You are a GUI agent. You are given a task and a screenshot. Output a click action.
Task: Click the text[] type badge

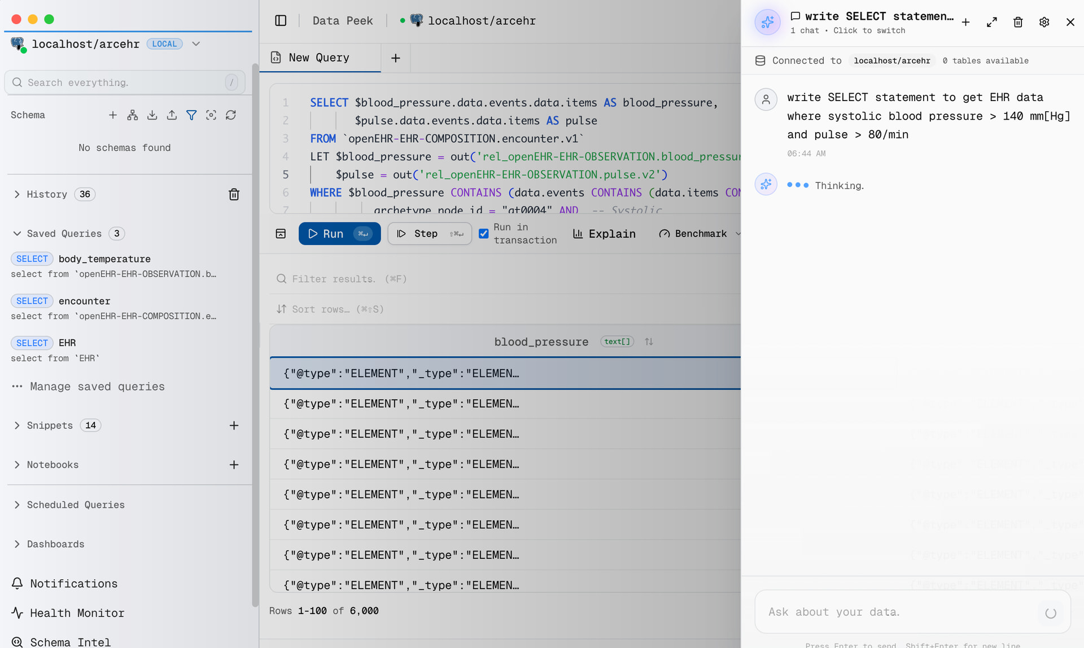[617, 342]
